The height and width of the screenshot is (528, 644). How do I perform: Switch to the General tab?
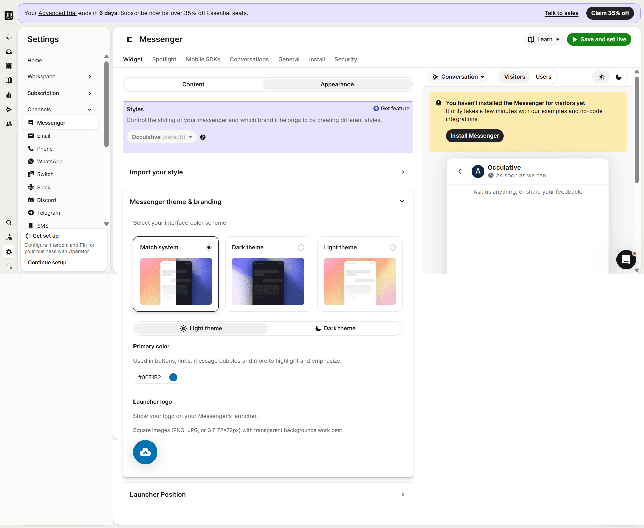point(289,59)
